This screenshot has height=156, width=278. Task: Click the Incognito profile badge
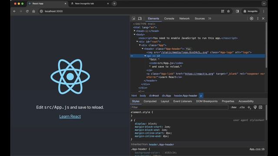[250, 11]
